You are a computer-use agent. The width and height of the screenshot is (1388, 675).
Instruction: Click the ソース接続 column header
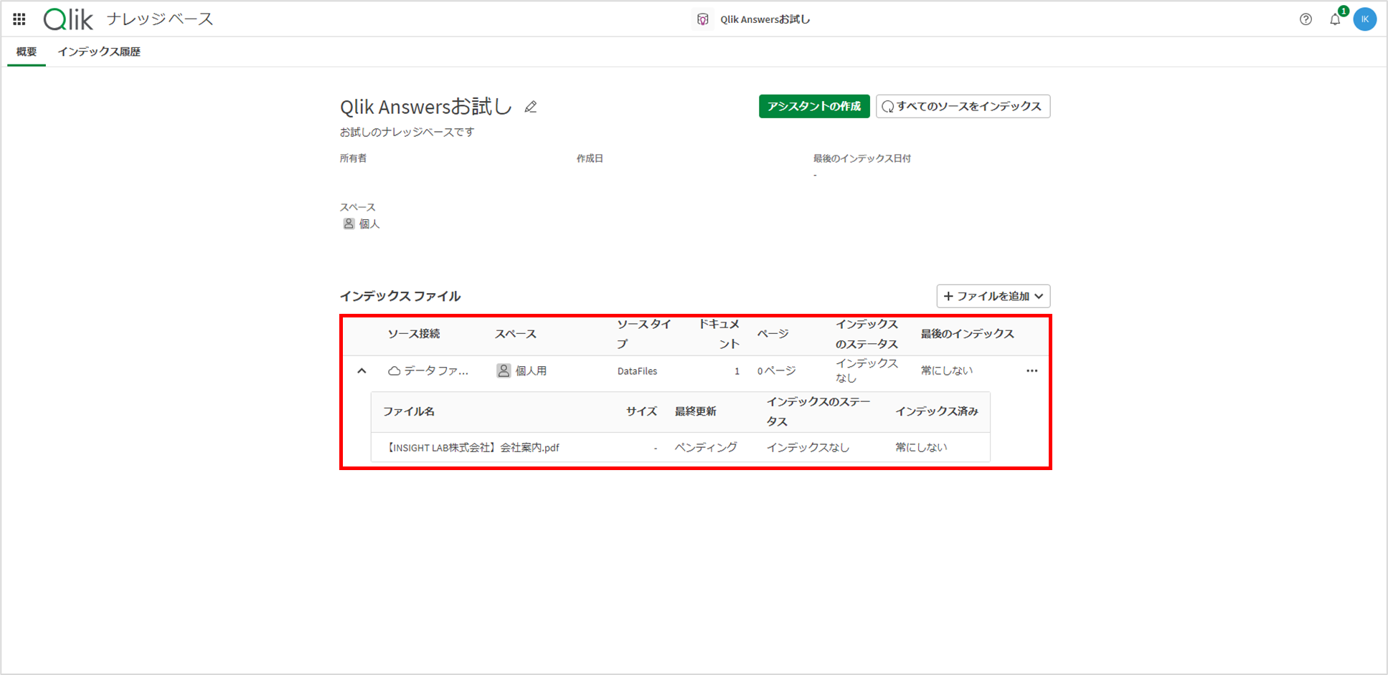point(414,334)
